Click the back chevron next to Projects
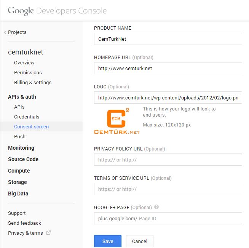The width and height of the screenshot is (249, 248). tap(5, 32)
